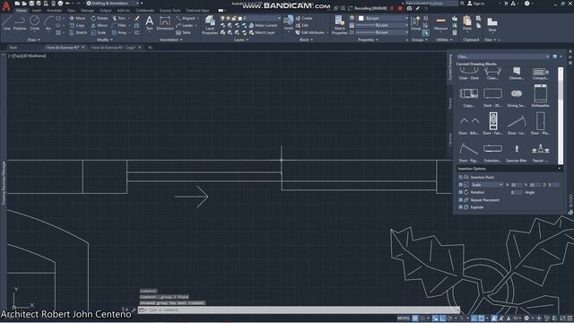The image size is (574, 323).
Task: Switch to the Insert ribbon tab
Action: pyautogui.click(x=37, y=10)
